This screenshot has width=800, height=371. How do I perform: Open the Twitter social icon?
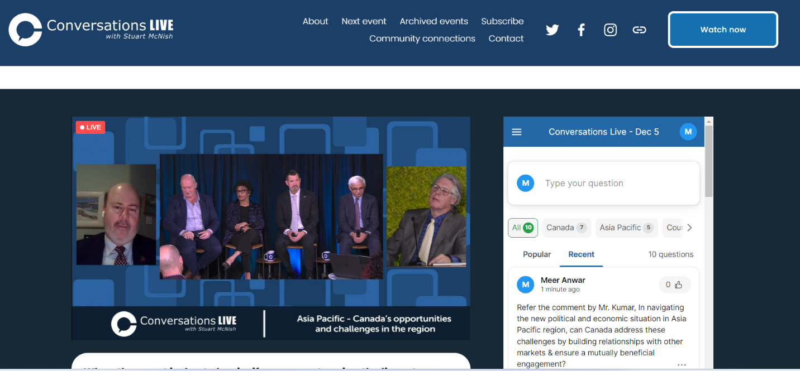[x=552, y=30]
